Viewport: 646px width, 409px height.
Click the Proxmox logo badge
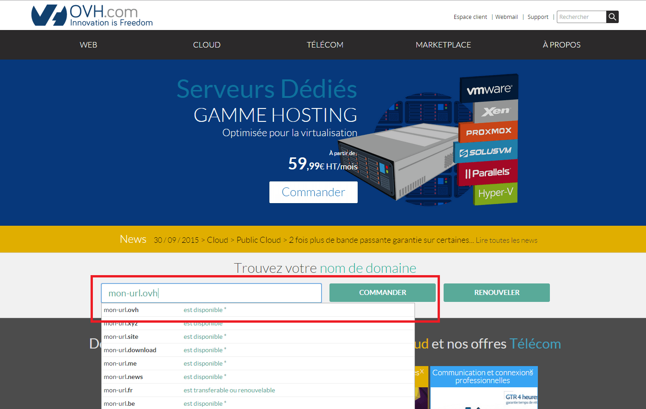click(488, 132)
